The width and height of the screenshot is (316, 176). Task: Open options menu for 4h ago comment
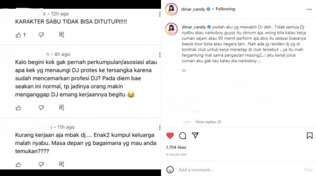(159, 55)
